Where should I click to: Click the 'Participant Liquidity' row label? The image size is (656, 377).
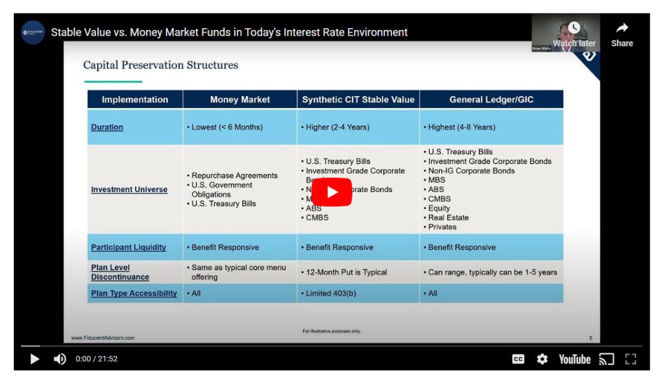click(x=128, y=248)
